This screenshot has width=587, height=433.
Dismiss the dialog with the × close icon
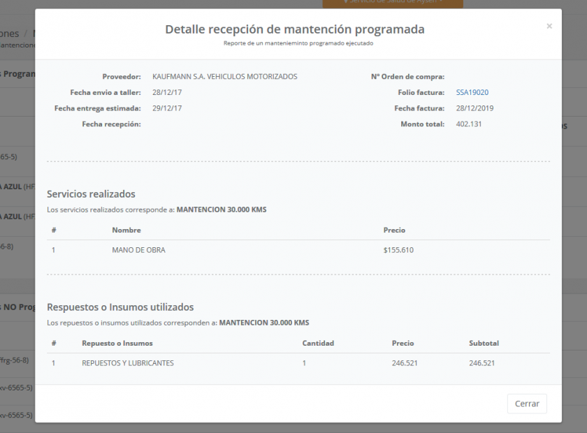click(x=549, y=26)
